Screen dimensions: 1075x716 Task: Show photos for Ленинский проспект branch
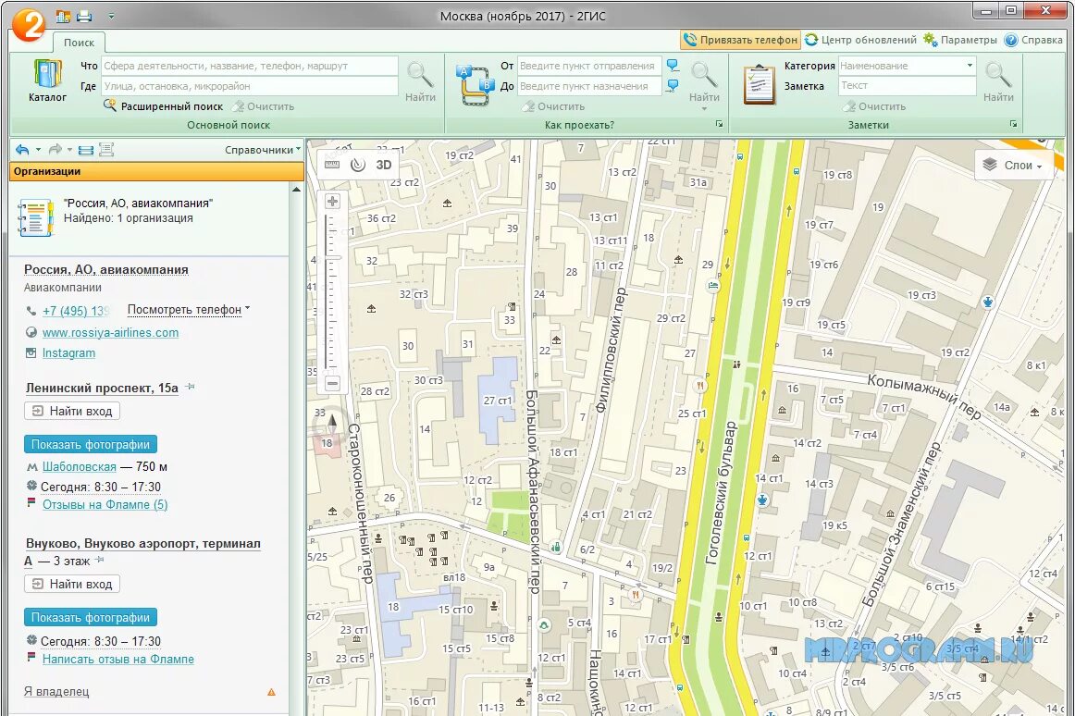[91, 444]
